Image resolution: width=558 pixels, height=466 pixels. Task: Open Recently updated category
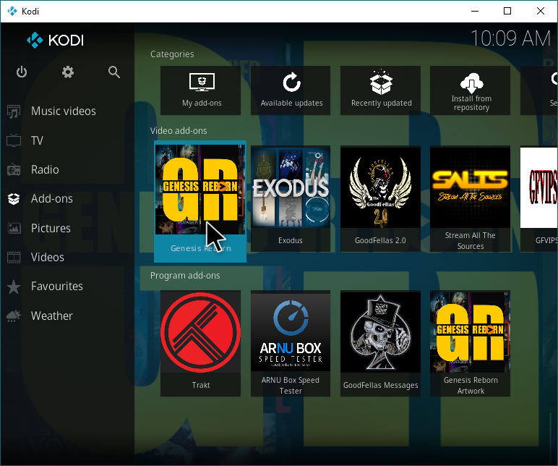(380, 90)
